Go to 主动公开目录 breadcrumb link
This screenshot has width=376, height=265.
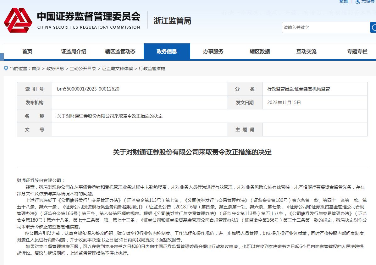point(83,69)
